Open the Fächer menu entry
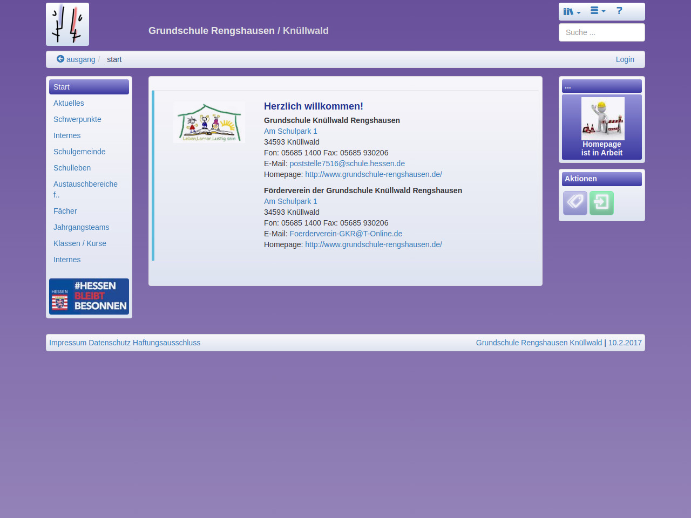691x518 pixels. [x=65, y=211]
